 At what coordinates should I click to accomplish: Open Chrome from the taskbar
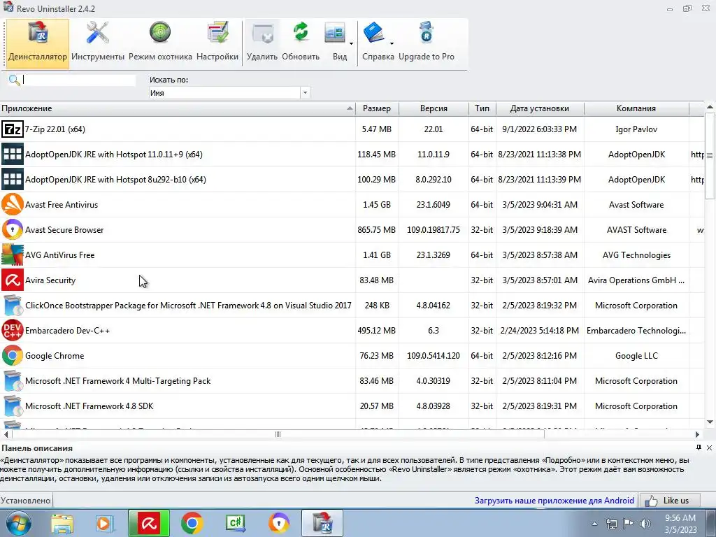pos(192,523)
